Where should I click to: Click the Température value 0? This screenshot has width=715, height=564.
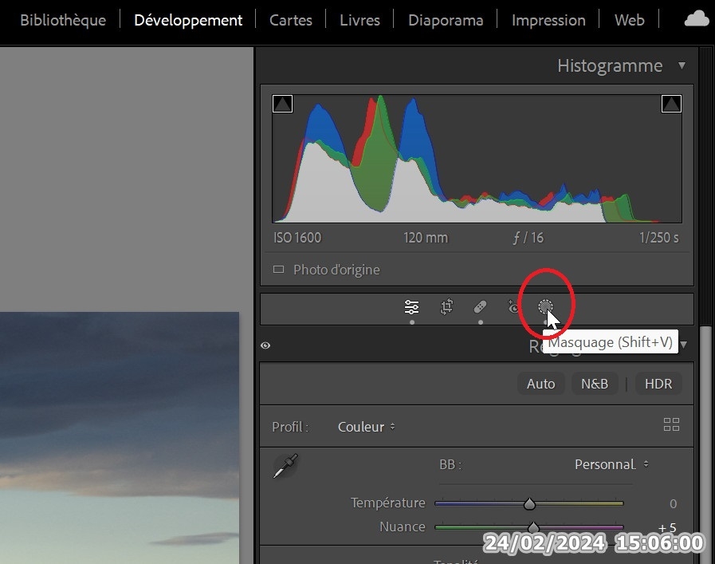[x=673, y=503]
